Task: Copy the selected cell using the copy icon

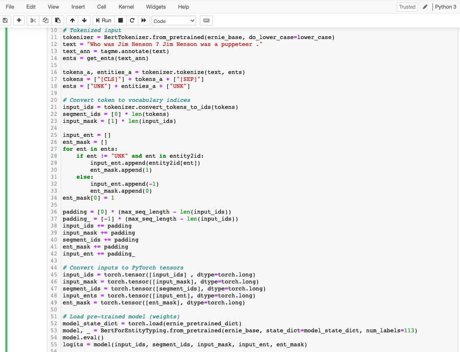Action: (x=45, y=21)
